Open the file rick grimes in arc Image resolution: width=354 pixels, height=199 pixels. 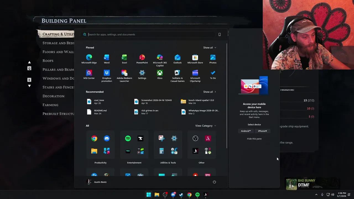pyautogui.click(x=146, y=112)
